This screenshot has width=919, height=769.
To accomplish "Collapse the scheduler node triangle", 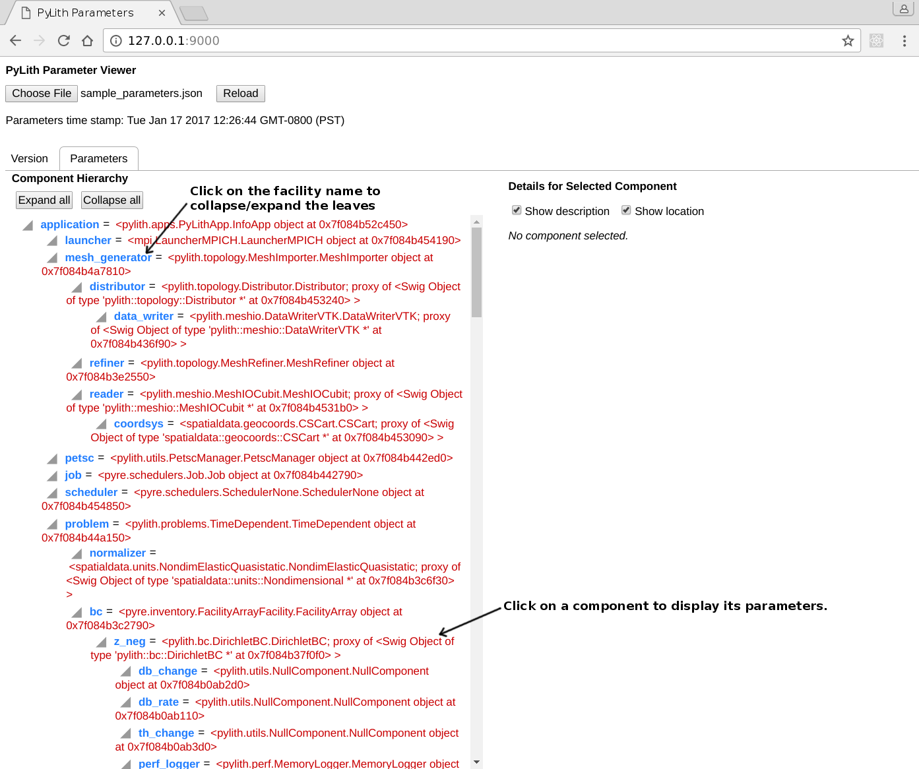I will click(52, 493).
